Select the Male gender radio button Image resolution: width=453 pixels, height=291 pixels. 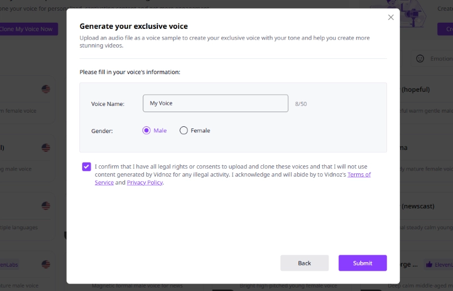coord(147,130)
